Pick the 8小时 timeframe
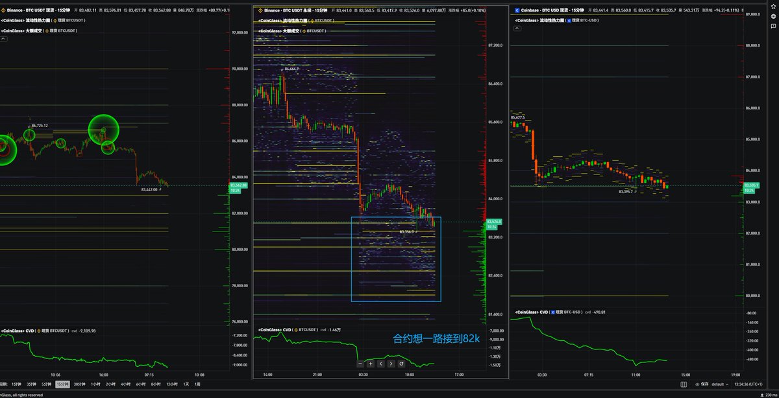 click(x=156, y=384)
